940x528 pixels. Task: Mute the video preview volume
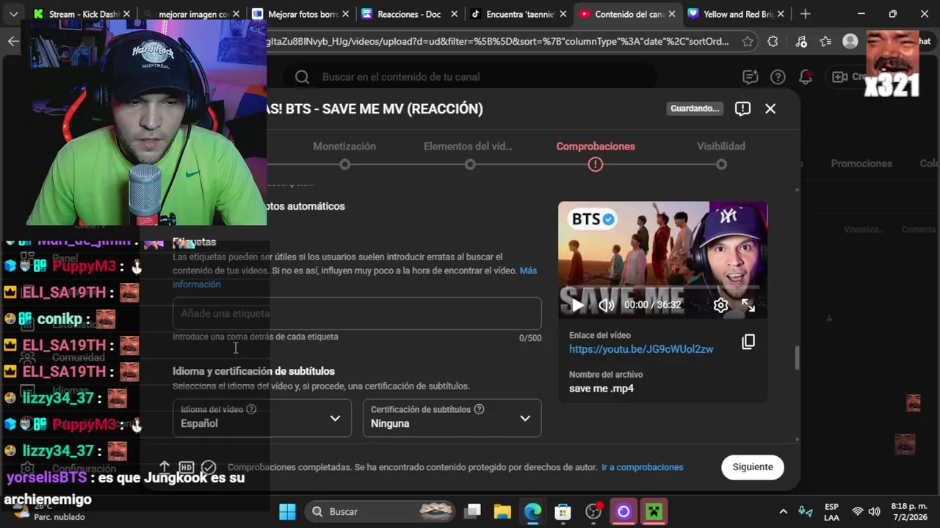coord(607,305)
